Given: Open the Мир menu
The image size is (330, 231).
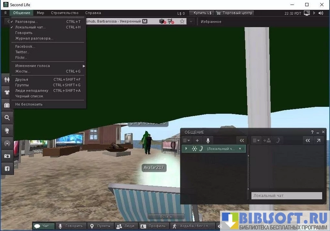Looking at the screenshot, I should [40, 13].
